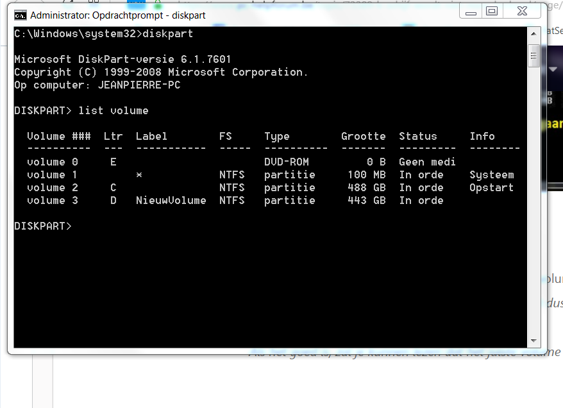This screenshot has height=408, width=563.
Task: Click the '488 GB' size value
Action: tap(367, 188)
